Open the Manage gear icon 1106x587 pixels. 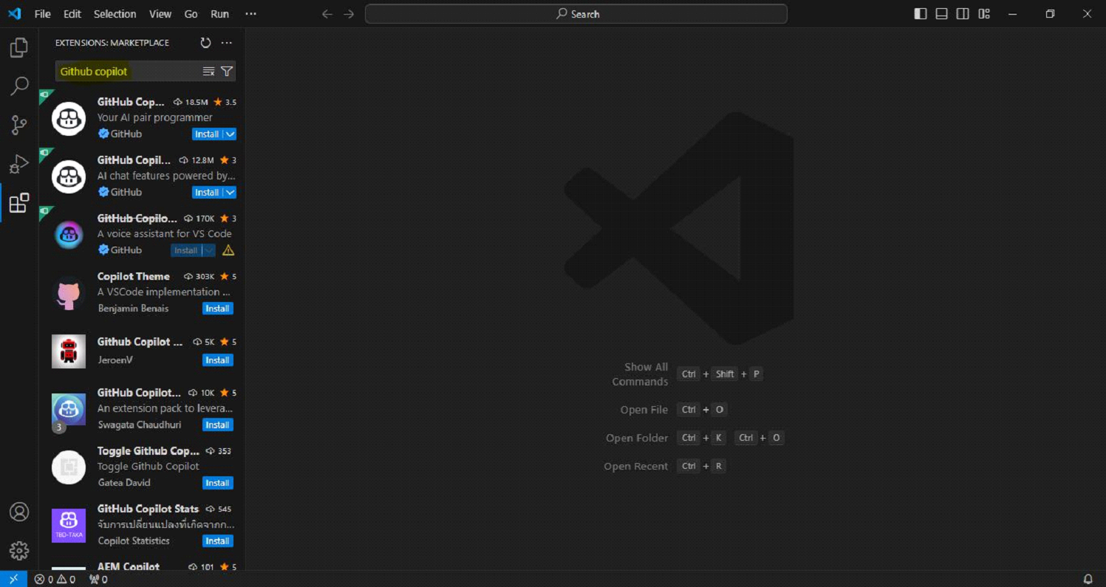[x=19, y=550]
